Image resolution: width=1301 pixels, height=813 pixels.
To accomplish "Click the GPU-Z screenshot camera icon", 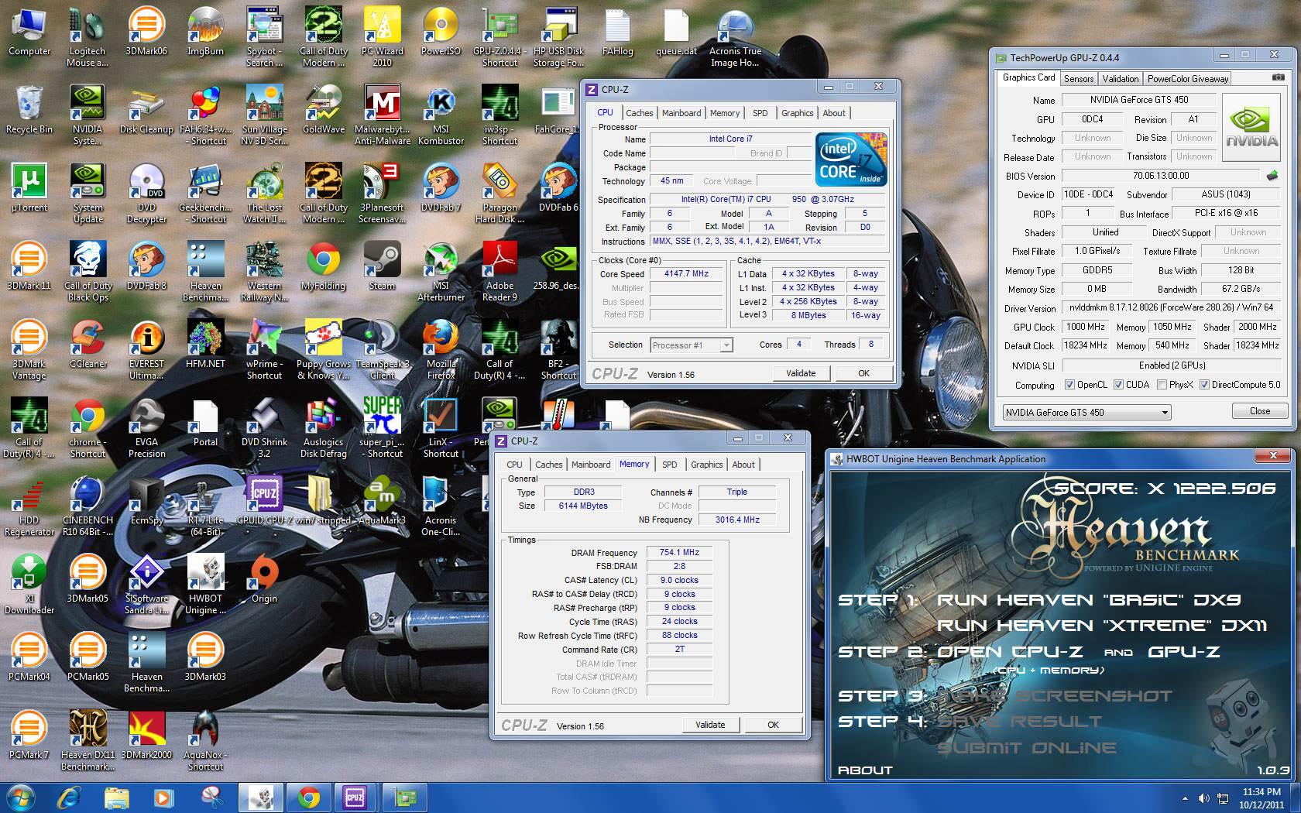I will [1278, 77].
